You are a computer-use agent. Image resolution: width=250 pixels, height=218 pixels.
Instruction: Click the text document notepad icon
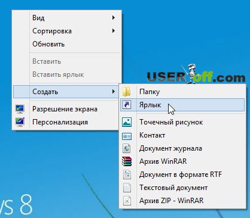(x=127, y=188)
